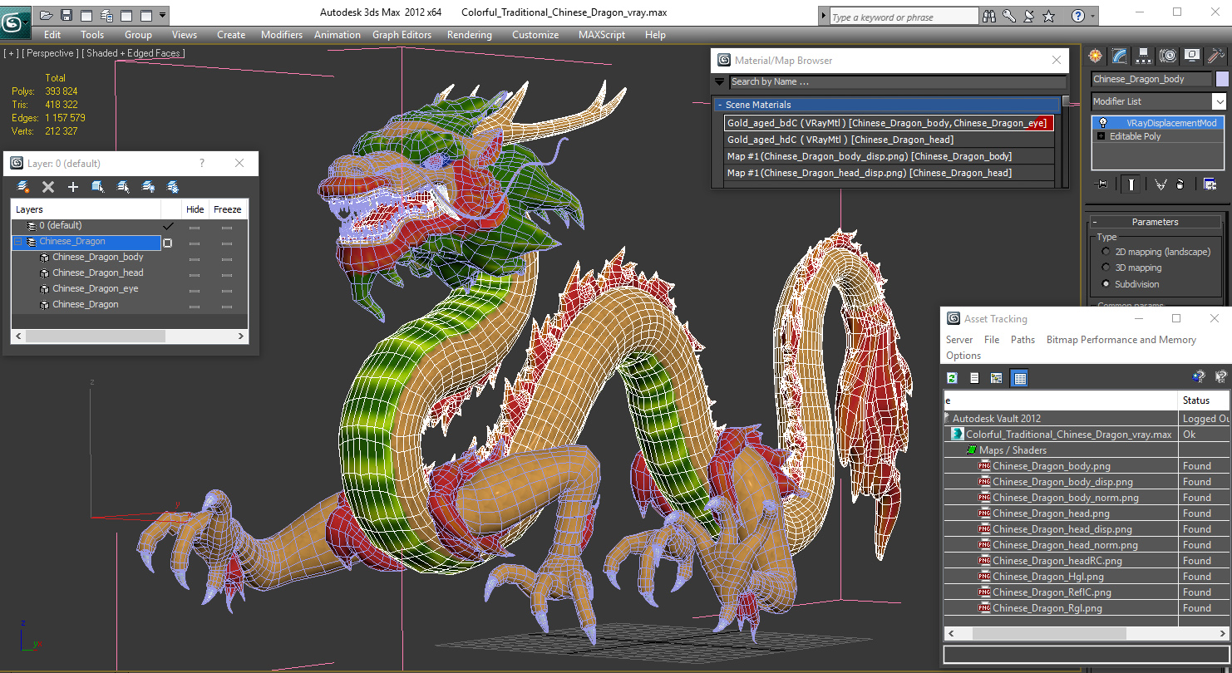1232x673 pixels.
Task: Toggle Show End Result icon
Action: tap(1131, 184)
